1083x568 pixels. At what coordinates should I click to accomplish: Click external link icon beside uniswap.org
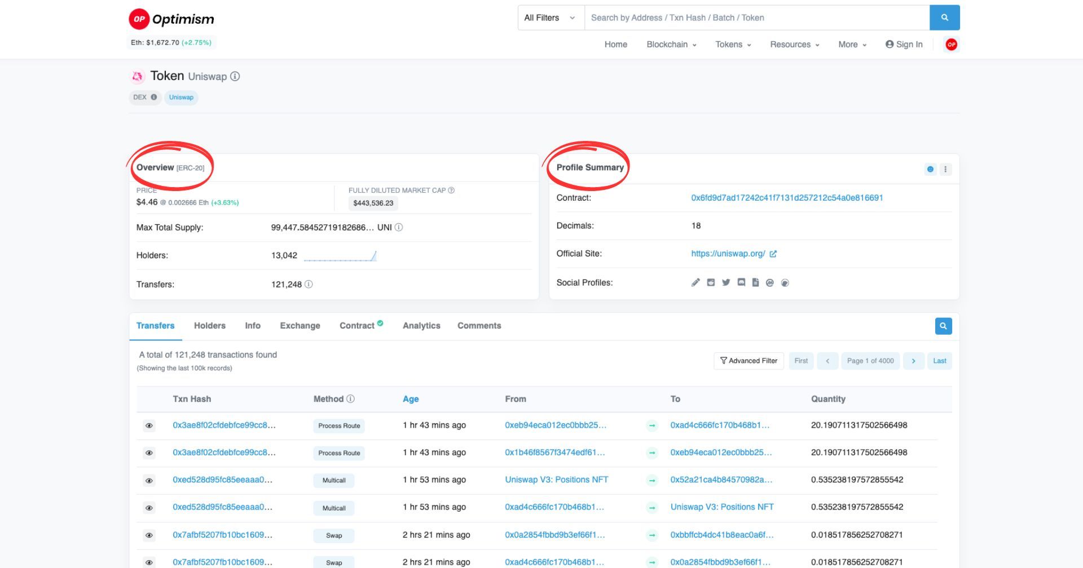773,254
